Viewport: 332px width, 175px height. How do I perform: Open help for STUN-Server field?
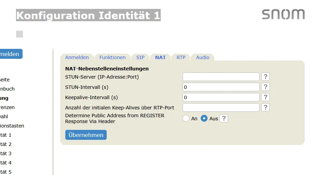(265, 77)
